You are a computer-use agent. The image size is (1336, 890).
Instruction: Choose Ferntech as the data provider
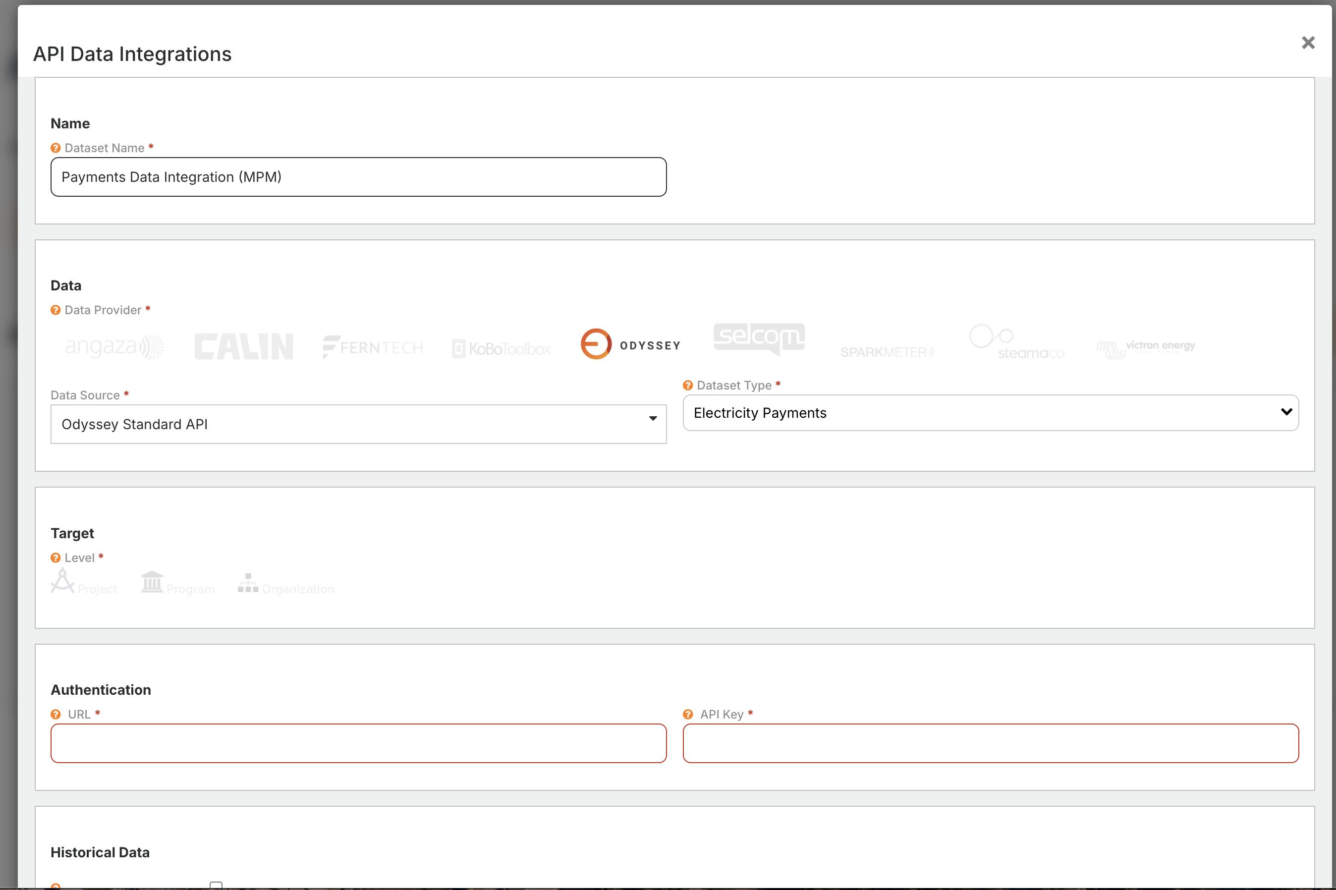point(372,346)
